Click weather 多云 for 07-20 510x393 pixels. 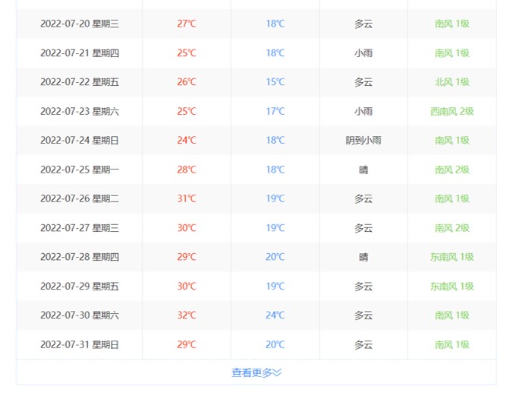(364, 24)
